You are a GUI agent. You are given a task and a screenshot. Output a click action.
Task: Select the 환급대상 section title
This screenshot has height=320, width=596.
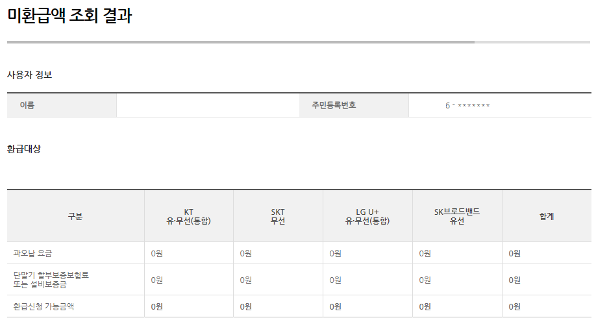coord(23,149)
